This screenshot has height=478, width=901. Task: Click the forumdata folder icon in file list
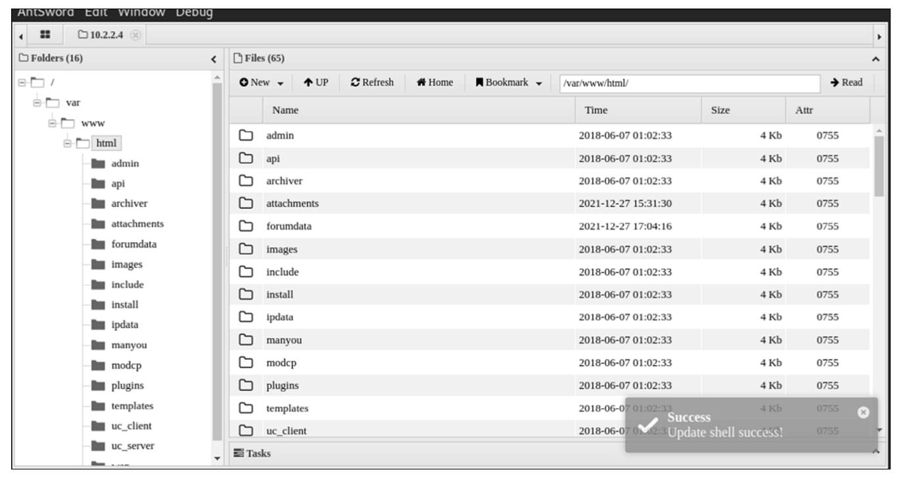(x=246, y=227)
